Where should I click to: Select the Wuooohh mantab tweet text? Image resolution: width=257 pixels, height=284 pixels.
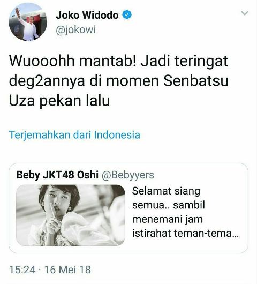click(x=118, y=81)
